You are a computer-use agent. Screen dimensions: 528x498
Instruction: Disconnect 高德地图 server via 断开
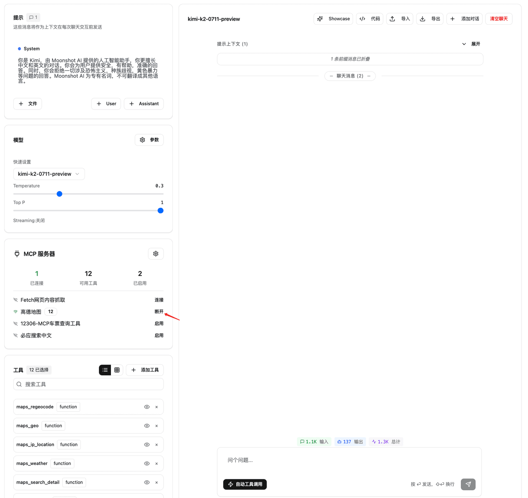(159, 312)
